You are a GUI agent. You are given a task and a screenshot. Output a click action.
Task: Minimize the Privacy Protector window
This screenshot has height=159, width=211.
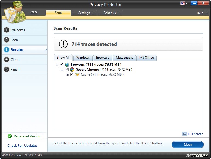[194, 3]
